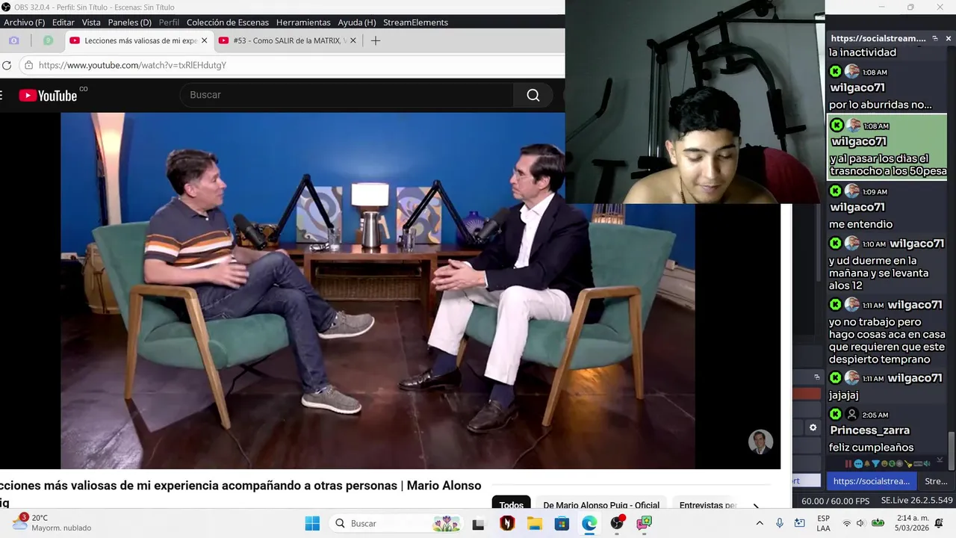Click the YouTube search magnifier button
The height and width of the screenshot is (538, 956).
click(533, 95)
